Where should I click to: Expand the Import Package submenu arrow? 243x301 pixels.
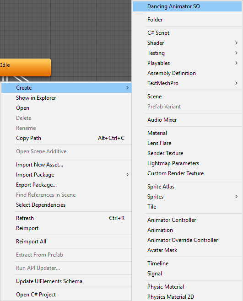click(x=127, y=174)
